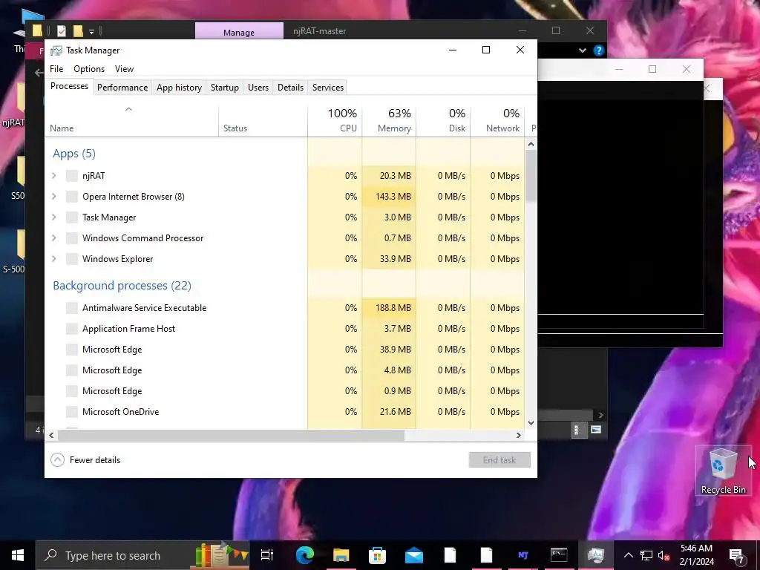760x570 pixels.
Task: Click the Explorer back arrow
Action: pyautogui.click(x=39, y=73)
